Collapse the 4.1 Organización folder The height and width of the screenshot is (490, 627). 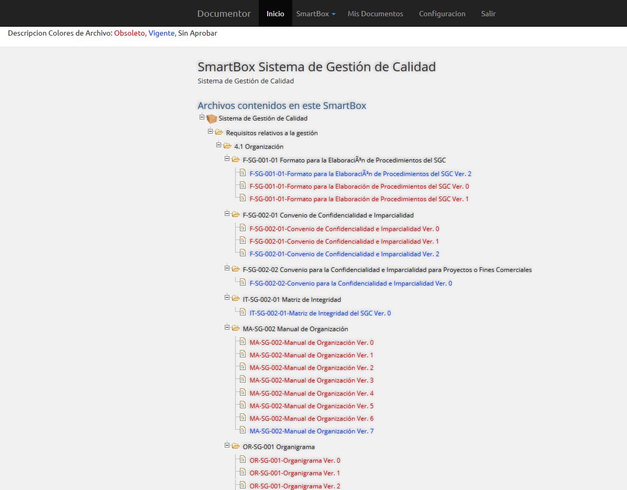point(219,145)
